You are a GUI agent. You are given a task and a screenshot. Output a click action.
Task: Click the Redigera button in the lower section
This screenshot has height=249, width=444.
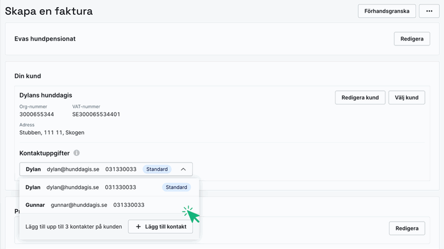407,228
